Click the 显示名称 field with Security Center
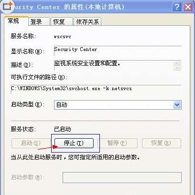Viewport: 195px width, 195px height. click(x=118, y=51)
